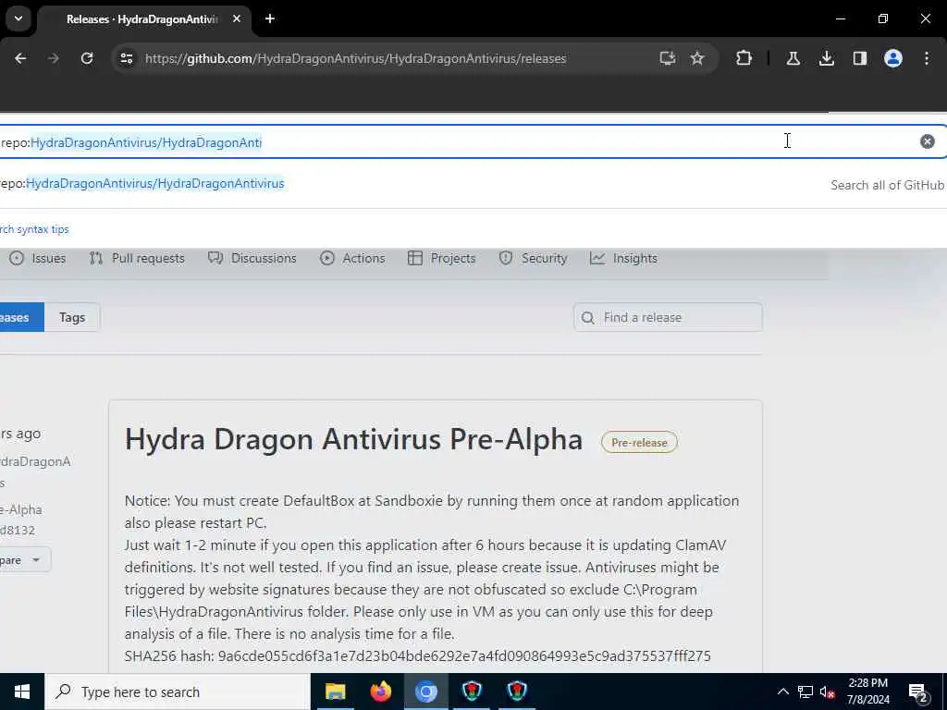Screen dimensions: 947x710
Task: Install app icon in address bar
Action: 667,58
